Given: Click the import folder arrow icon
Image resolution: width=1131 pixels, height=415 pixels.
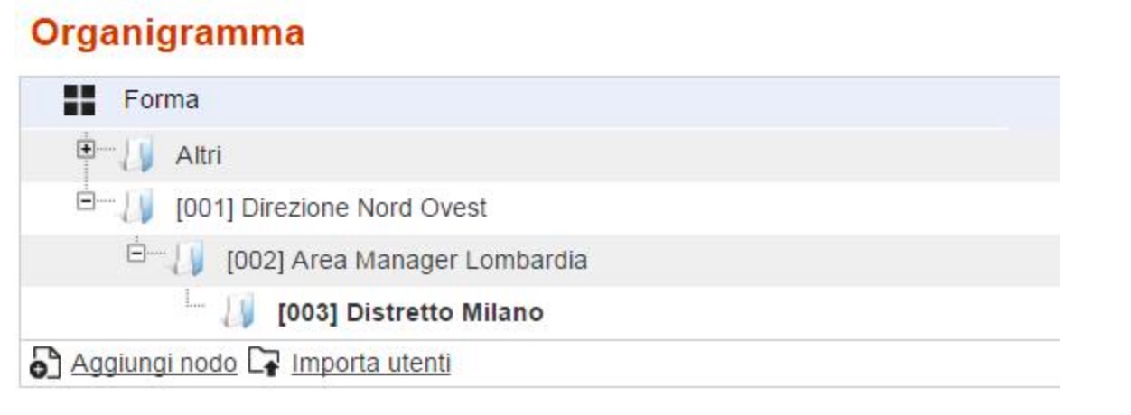Looking at the screenshot, I should click(x=266, y=364).
